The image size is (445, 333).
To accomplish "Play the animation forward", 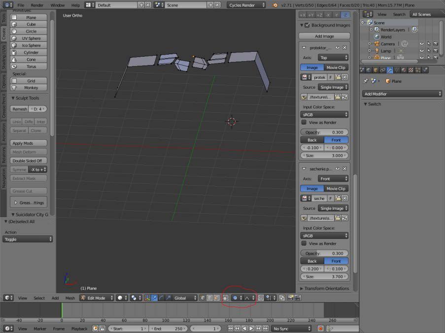I will [251, 329].
